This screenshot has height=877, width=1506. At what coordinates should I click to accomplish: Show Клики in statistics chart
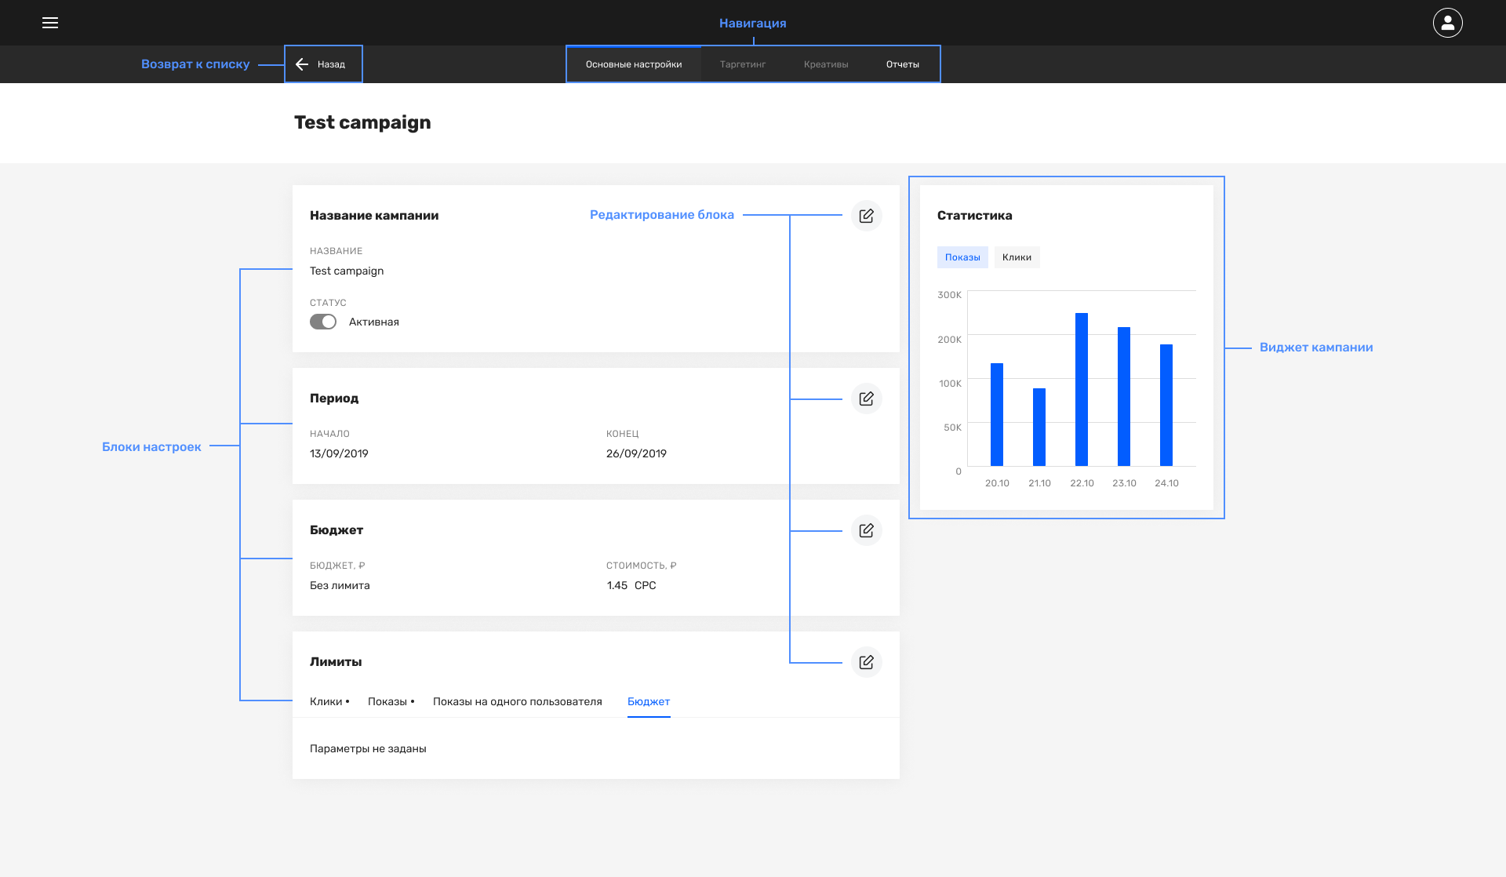pyautogui.click(x=1017, y=257)
